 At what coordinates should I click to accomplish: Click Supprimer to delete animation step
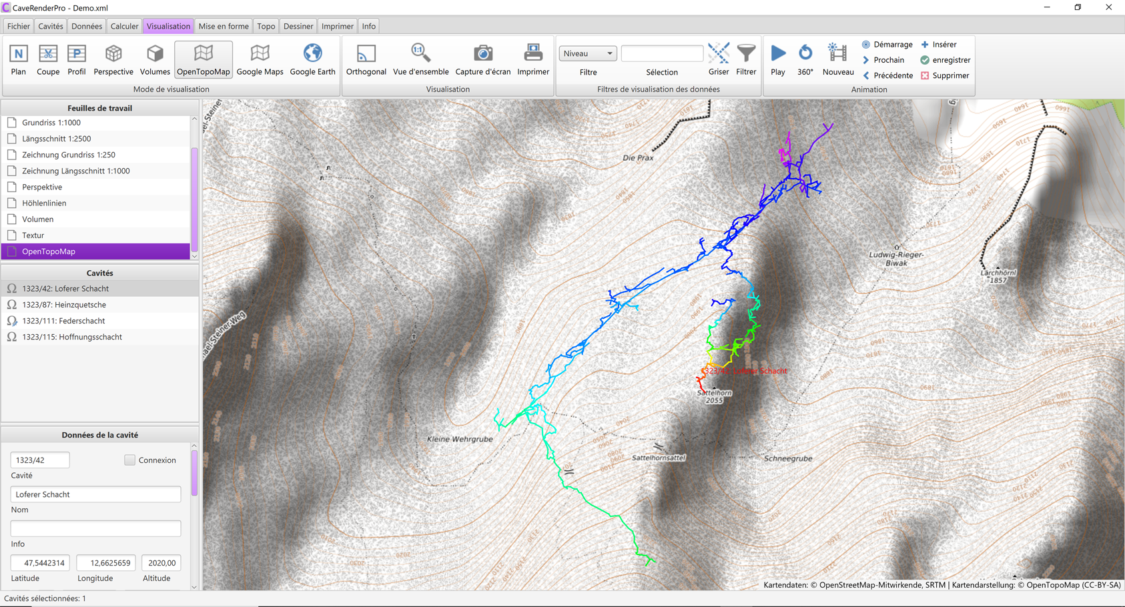(944, 75)
